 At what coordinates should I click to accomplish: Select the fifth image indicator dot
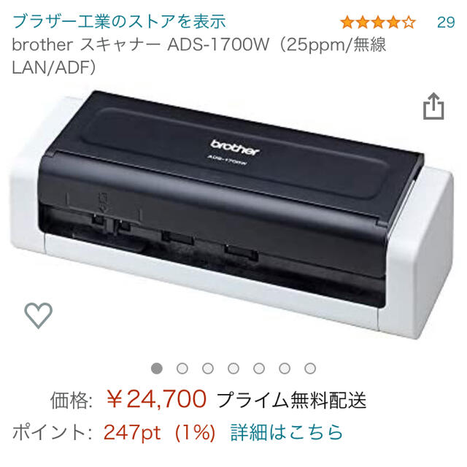[259, 368]
